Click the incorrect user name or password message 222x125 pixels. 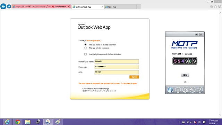108,83
